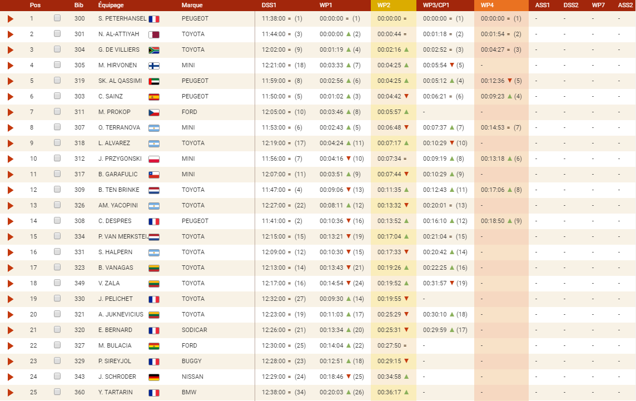Expand M. Hirvonen row arrow
The image size is (636, 401).
coord(11,65)
